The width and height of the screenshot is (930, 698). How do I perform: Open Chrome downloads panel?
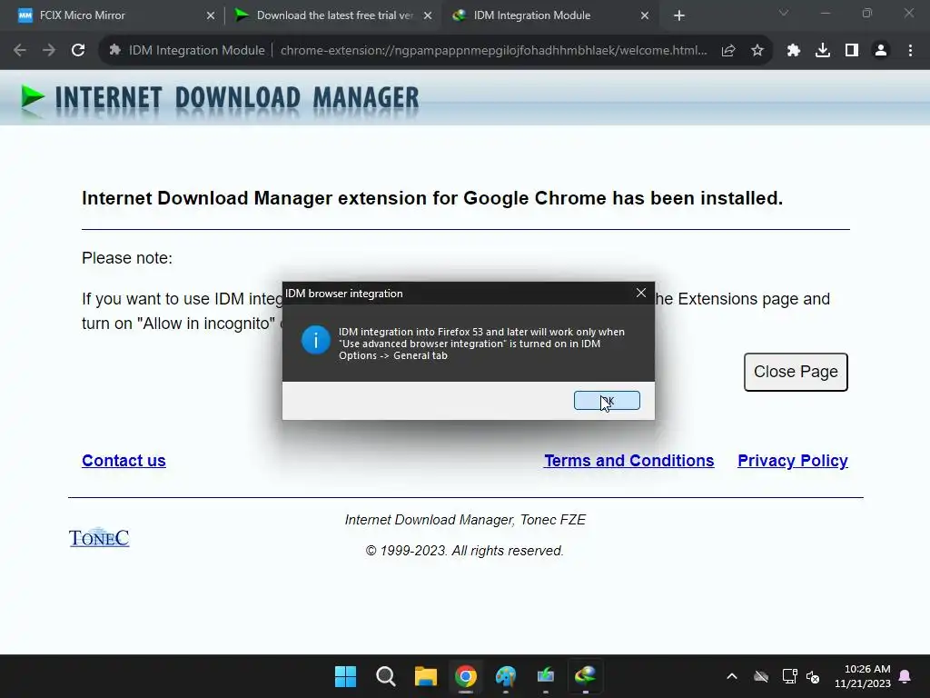click(x=823, y=51)
